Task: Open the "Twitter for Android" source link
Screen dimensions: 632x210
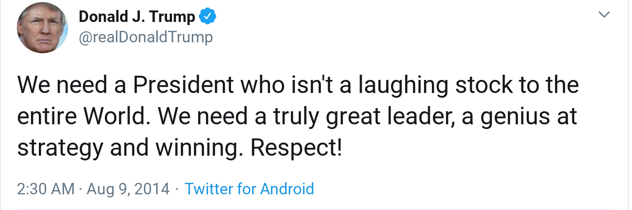Action: coord(249,189)
